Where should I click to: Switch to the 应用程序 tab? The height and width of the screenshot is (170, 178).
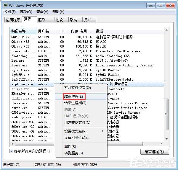(13, 20)
